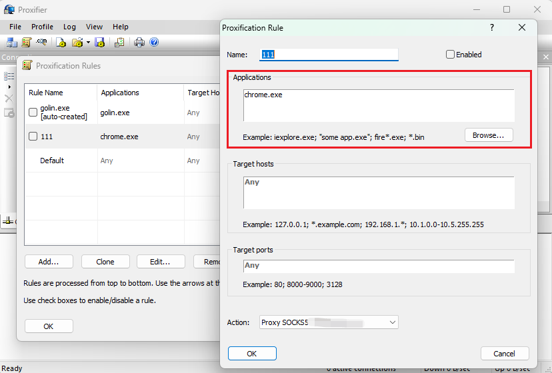This screenshot has width=552, height=373.
Task: Open the Log menu
Action: tap(69, 27)
